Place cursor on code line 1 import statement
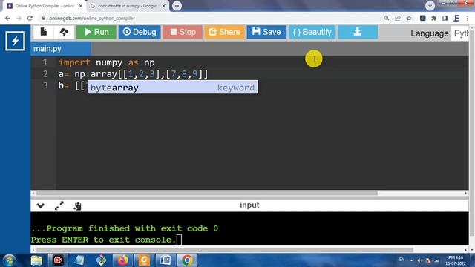 point(107,62)
